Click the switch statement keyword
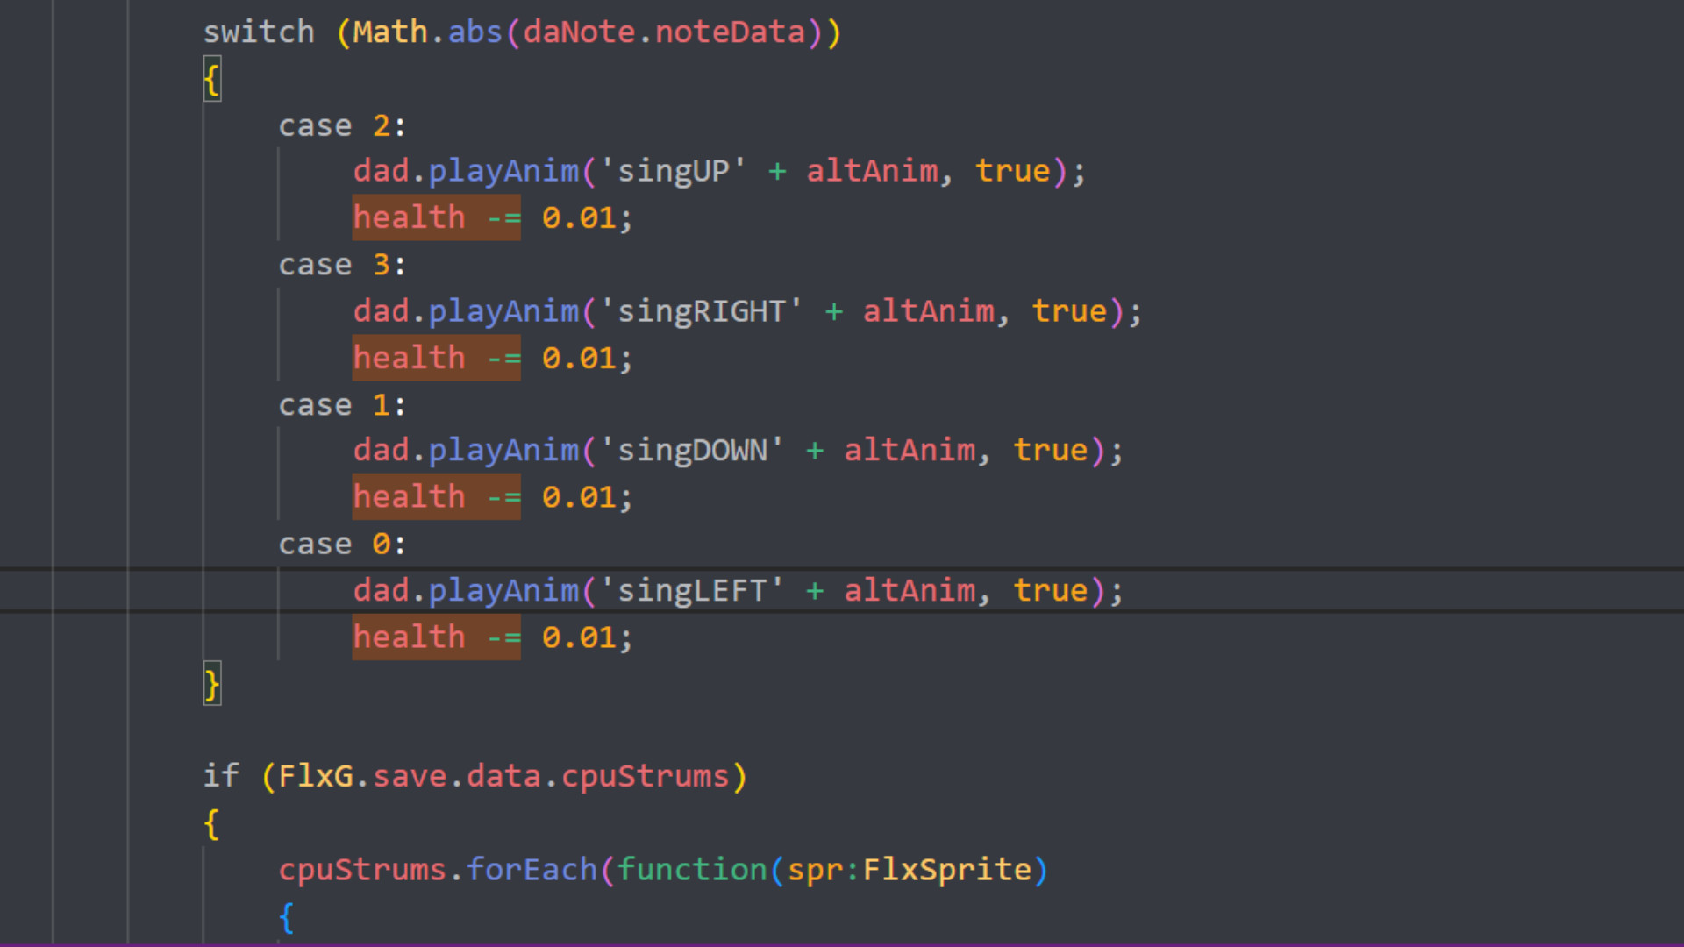The width and height of the screenshot is (1684, 947). click(259, 32)
